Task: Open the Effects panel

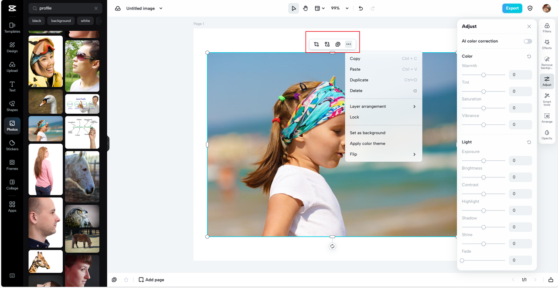Action: 547,44
